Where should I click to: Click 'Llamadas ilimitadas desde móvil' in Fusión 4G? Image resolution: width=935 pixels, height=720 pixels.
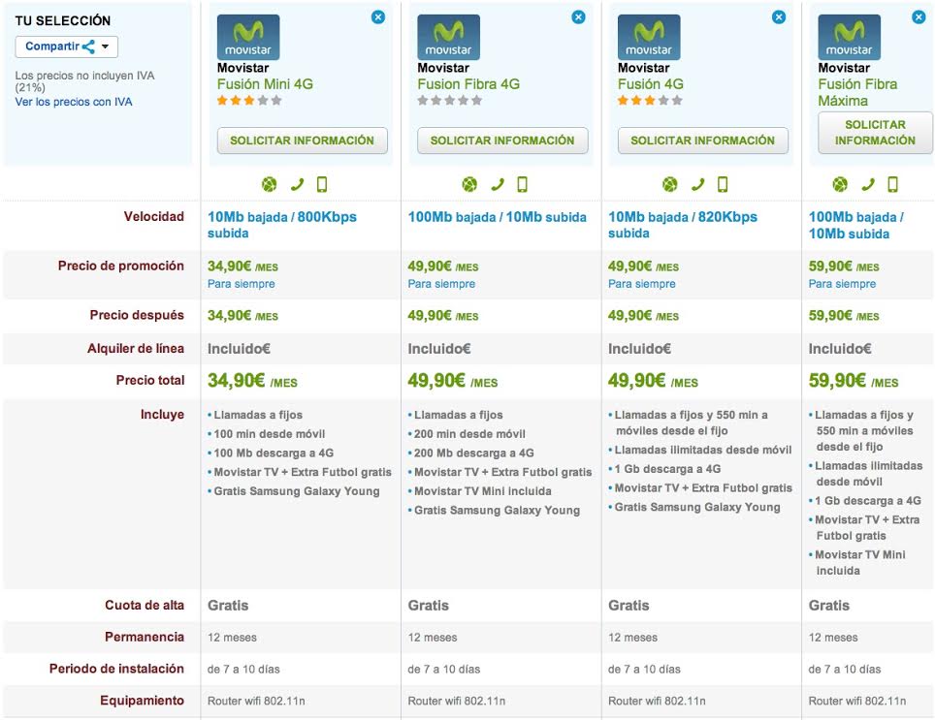703,451
